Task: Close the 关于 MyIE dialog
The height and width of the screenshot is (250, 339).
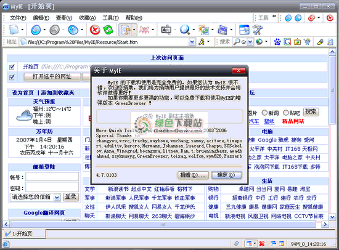Action: 239,70
